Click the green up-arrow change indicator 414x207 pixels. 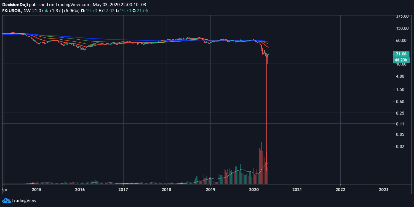(x=46, y=10)
